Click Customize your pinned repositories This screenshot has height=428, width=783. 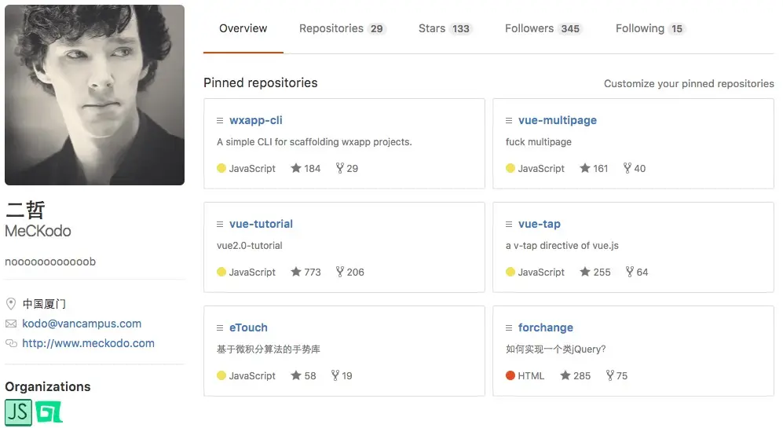[689, 83]
